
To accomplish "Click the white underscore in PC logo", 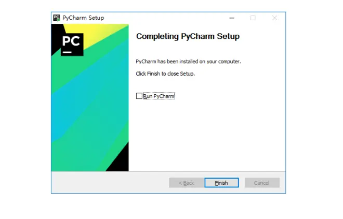I will point(67,52).
